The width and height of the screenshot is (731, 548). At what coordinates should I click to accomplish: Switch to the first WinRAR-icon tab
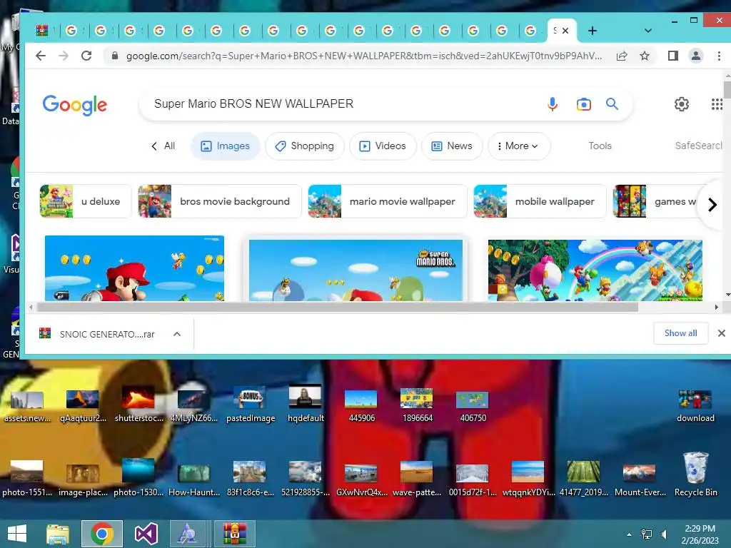point(42,30)
